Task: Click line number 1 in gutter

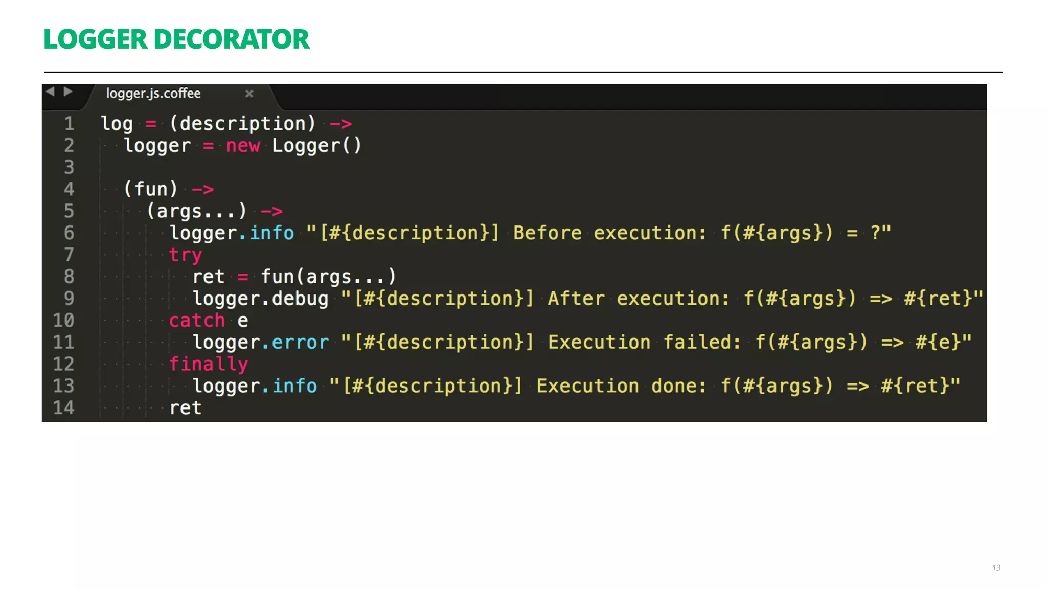Action: point(69,124)
